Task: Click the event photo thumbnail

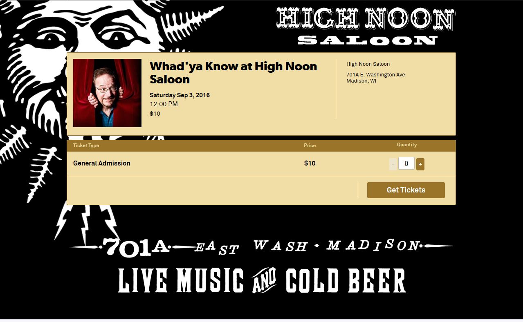Action: click(x=107, y=93)
